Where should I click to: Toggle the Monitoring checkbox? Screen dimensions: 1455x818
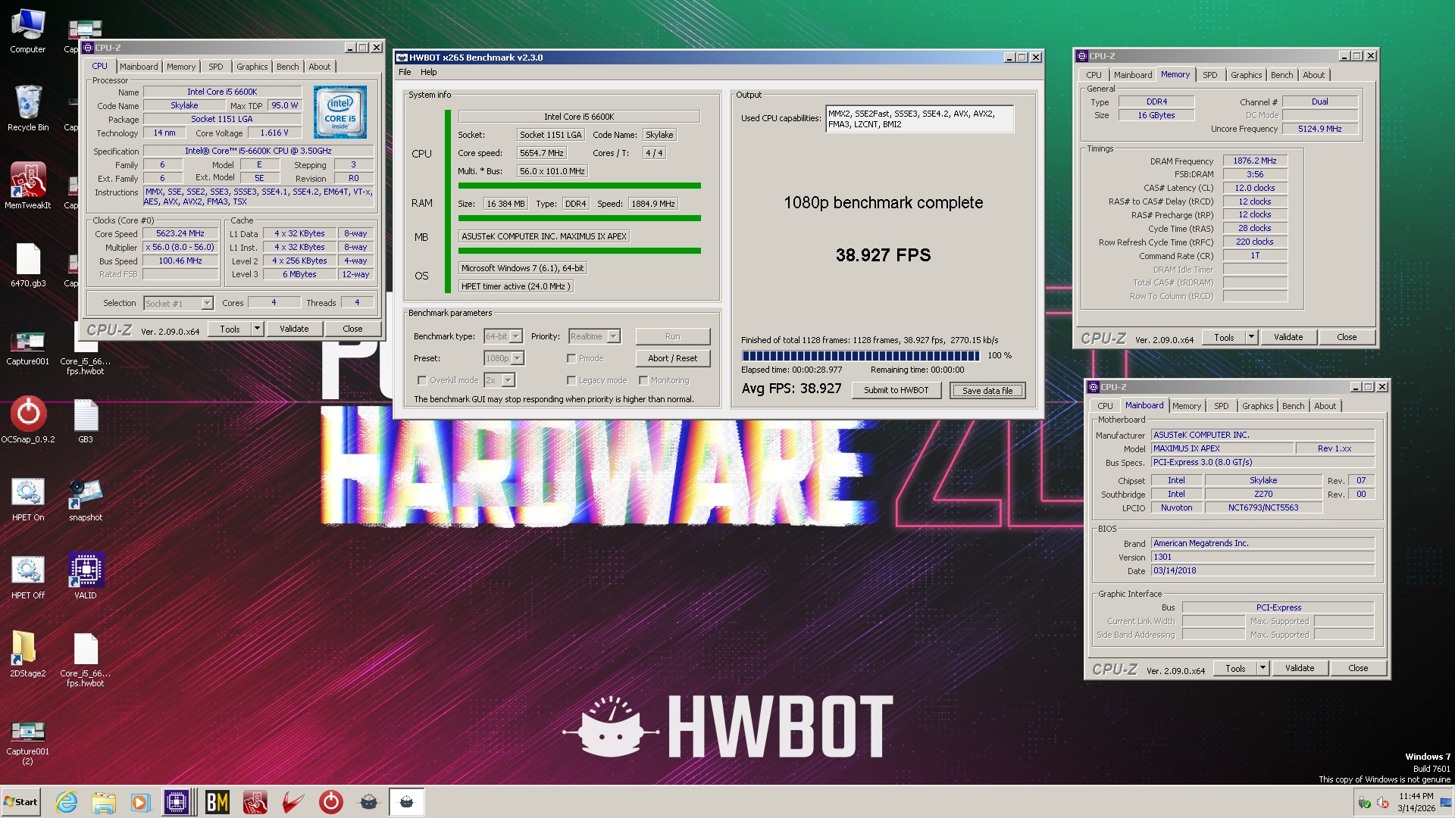pyautogui.click(x=643, y=380)
